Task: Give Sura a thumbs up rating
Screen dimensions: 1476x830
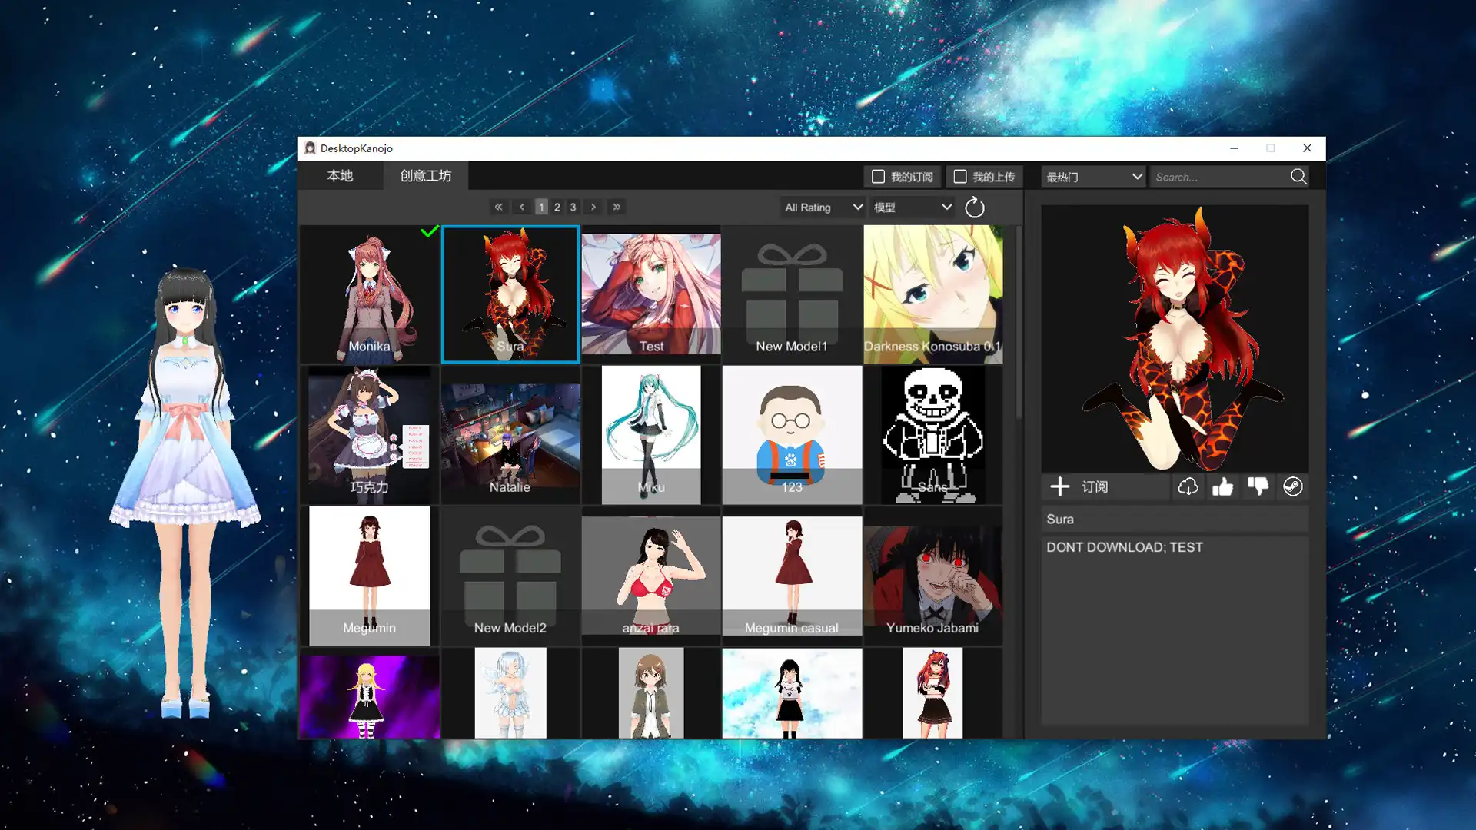Action: pos(1222,486)
